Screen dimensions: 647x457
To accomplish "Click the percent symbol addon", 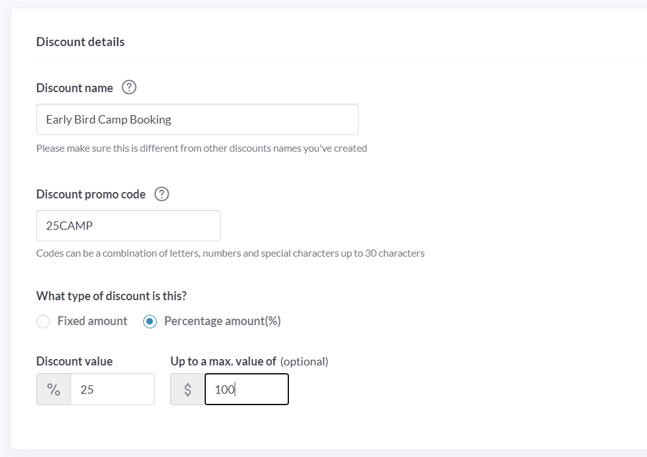I will click(54, 389).
